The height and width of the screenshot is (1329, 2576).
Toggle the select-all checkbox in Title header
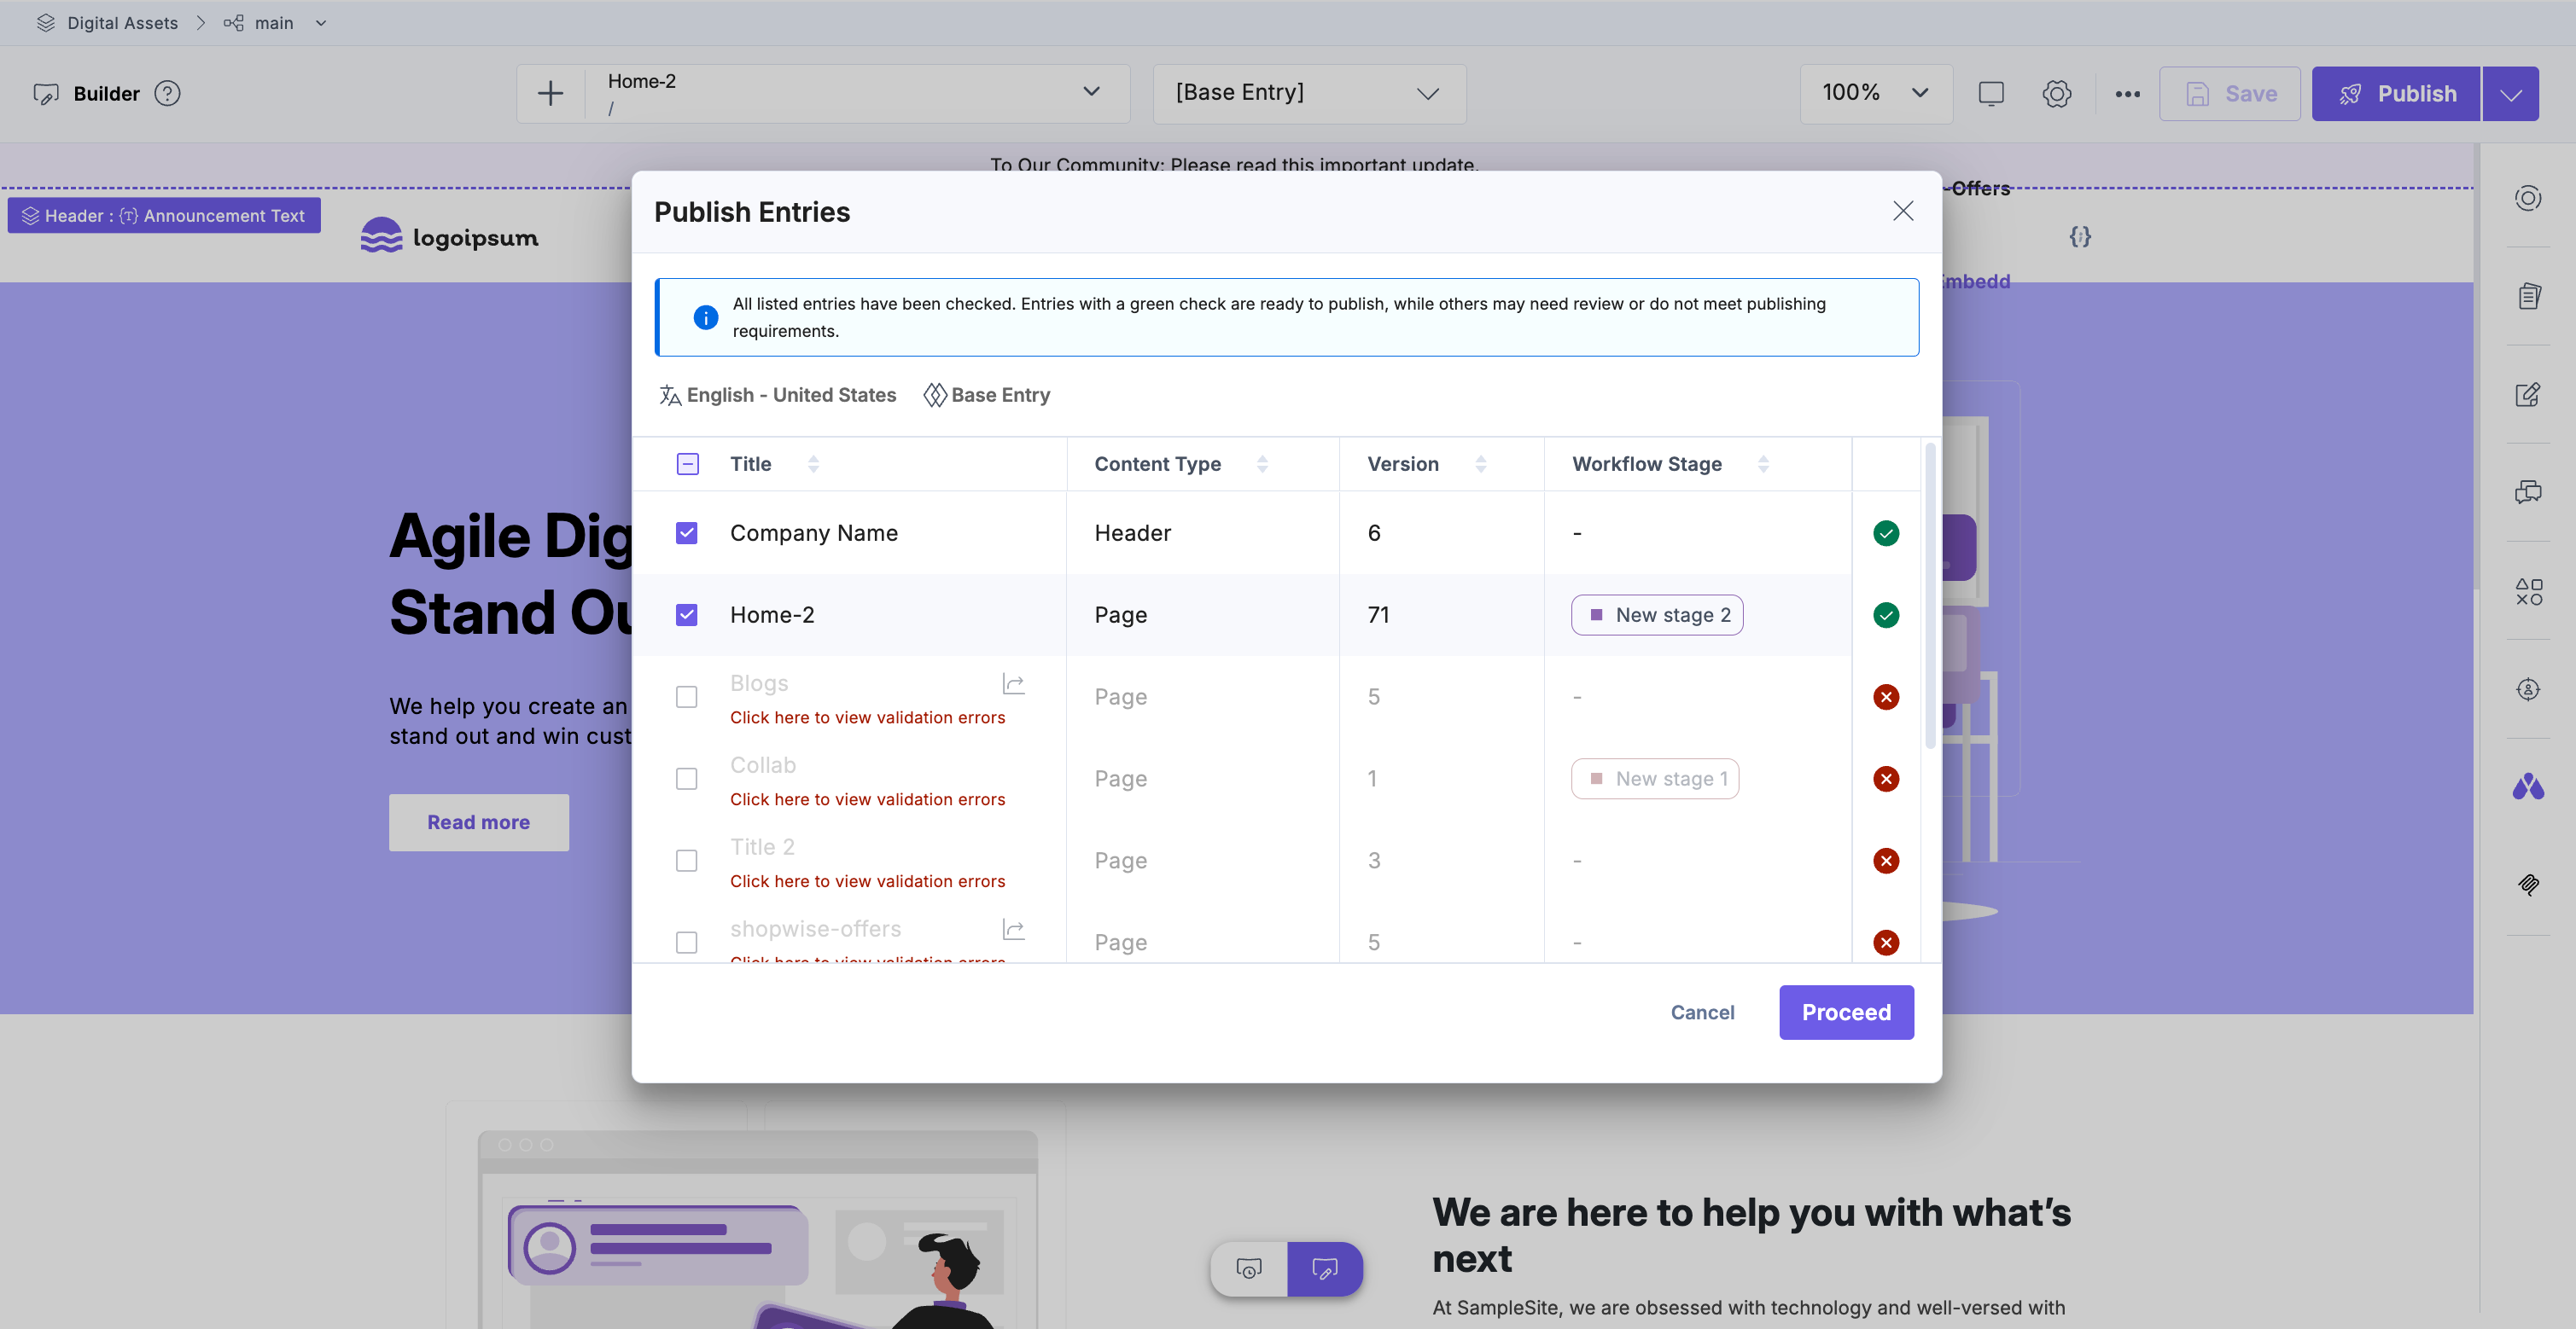(687, 464)
